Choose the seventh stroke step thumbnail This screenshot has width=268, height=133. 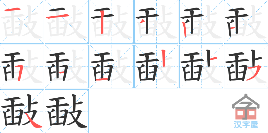[22, 66]
